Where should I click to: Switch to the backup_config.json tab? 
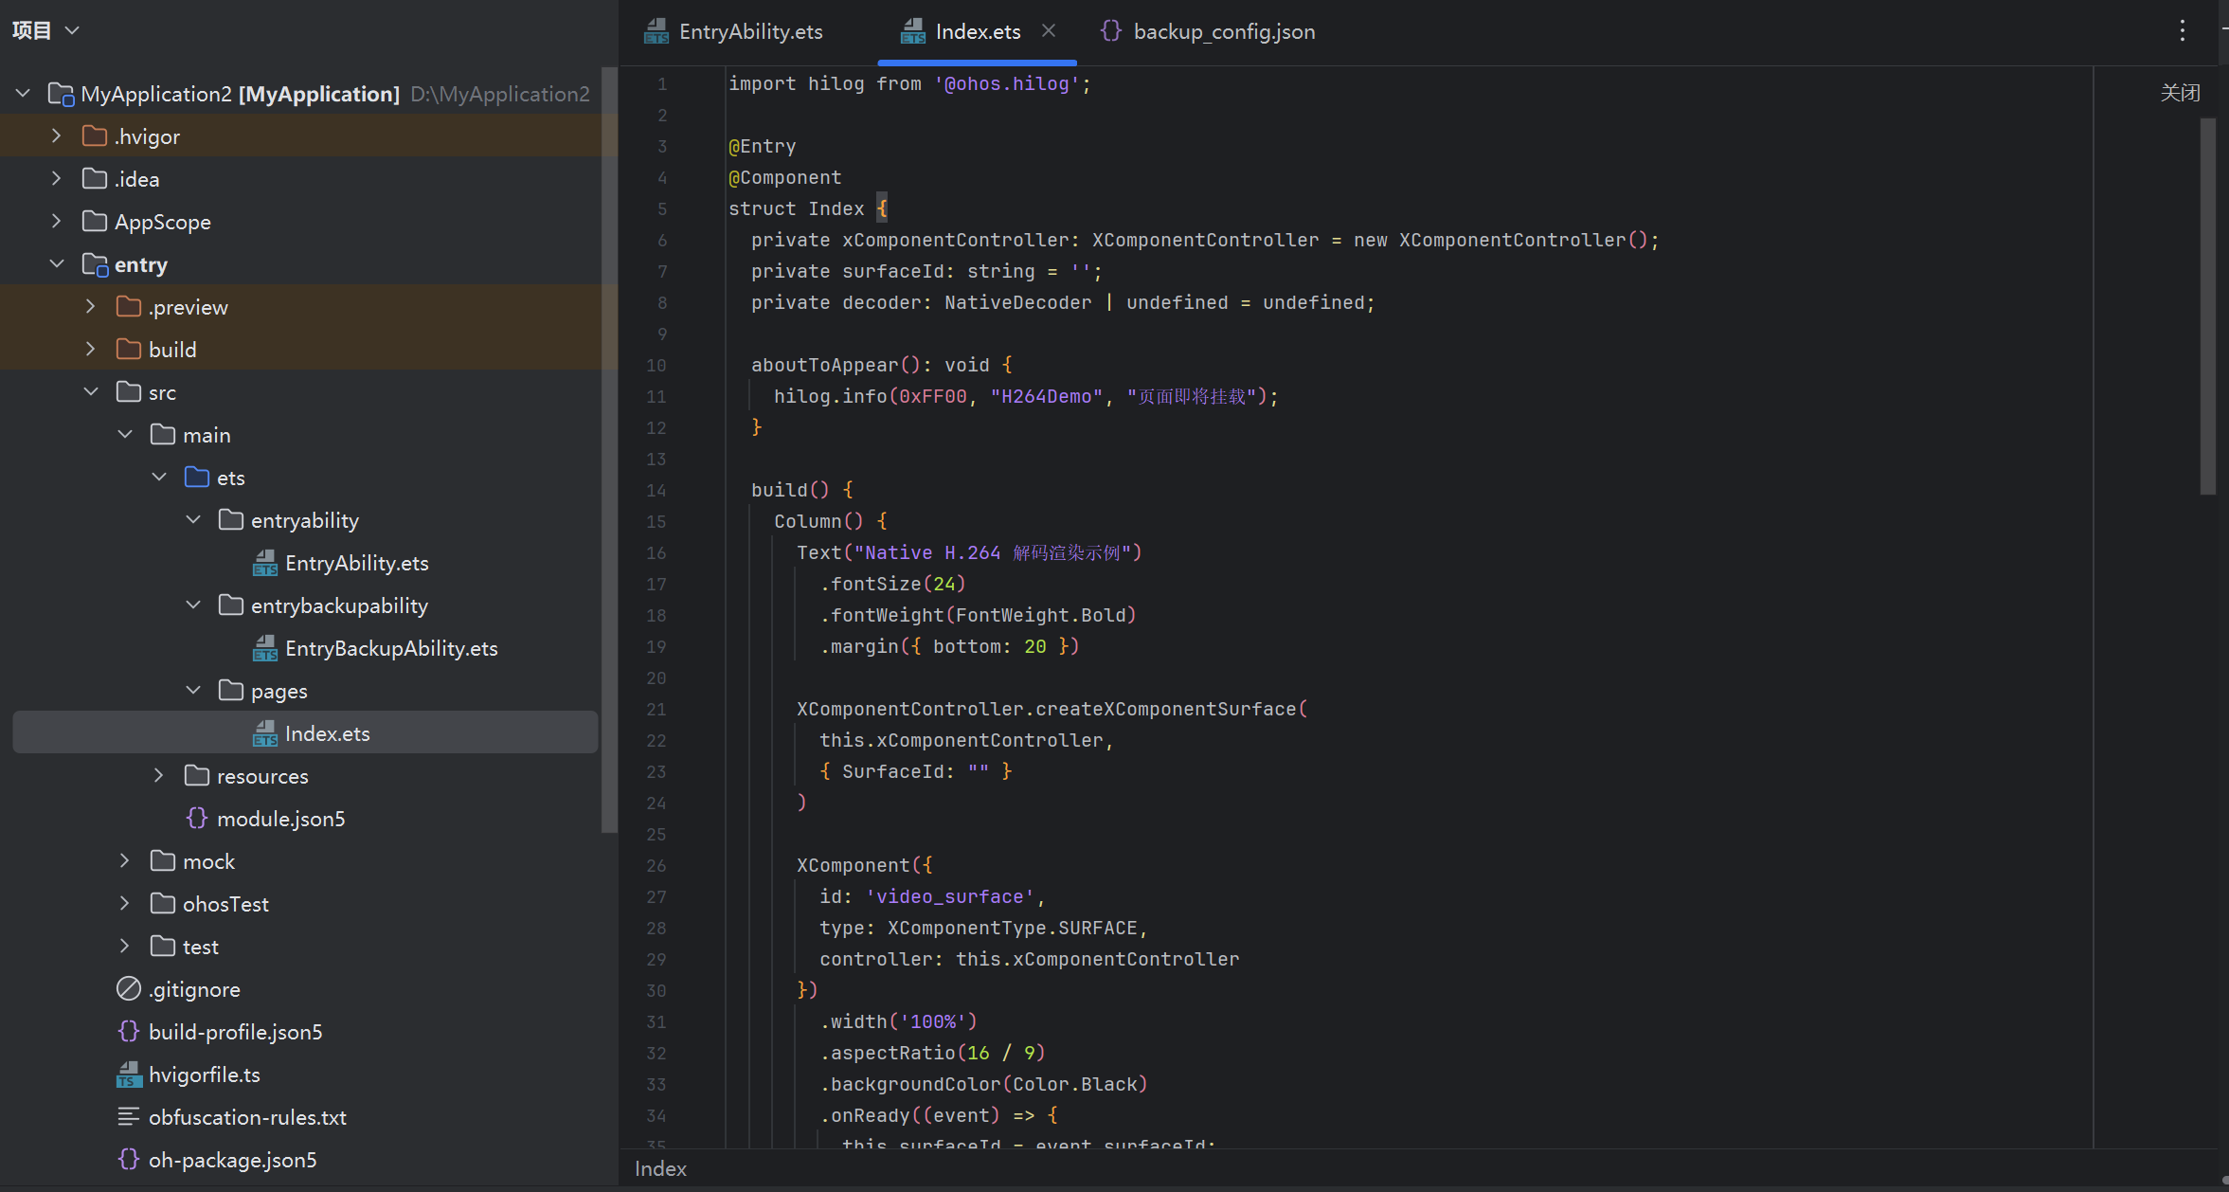(1208, 31)
